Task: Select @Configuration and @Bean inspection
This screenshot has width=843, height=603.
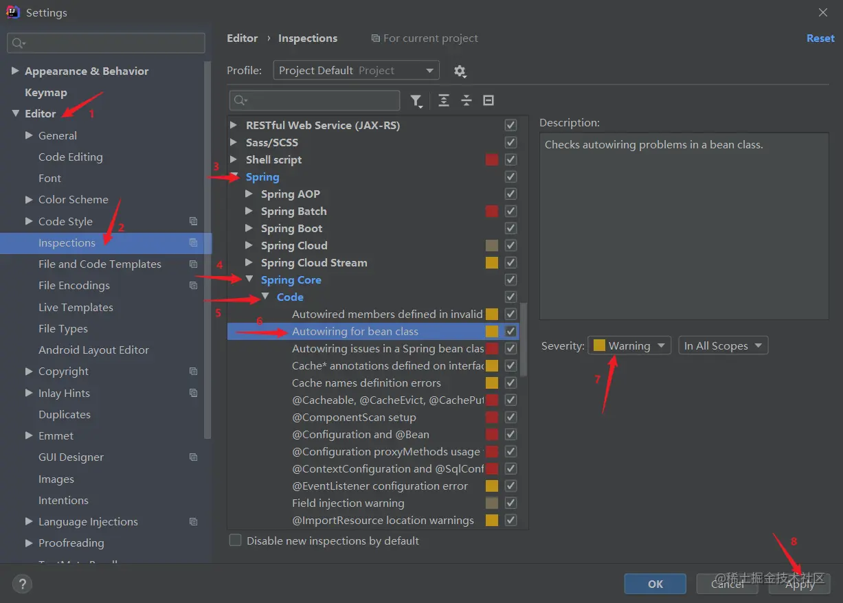Action: tap(361, 434)
